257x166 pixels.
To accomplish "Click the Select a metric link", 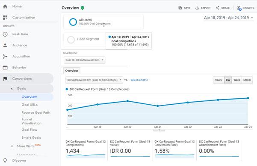I will pyautogui.click(x=139, y=80).
